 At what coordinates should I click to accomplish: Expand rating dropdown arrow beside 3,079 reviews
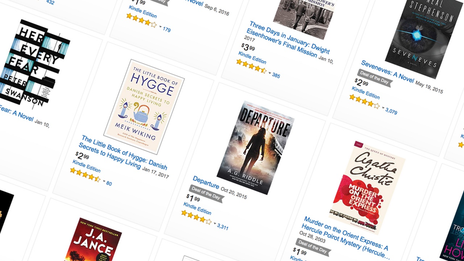[383, 108]
